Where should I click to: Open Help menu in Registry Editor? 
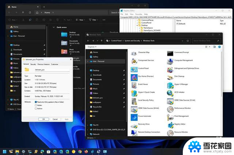146,14
